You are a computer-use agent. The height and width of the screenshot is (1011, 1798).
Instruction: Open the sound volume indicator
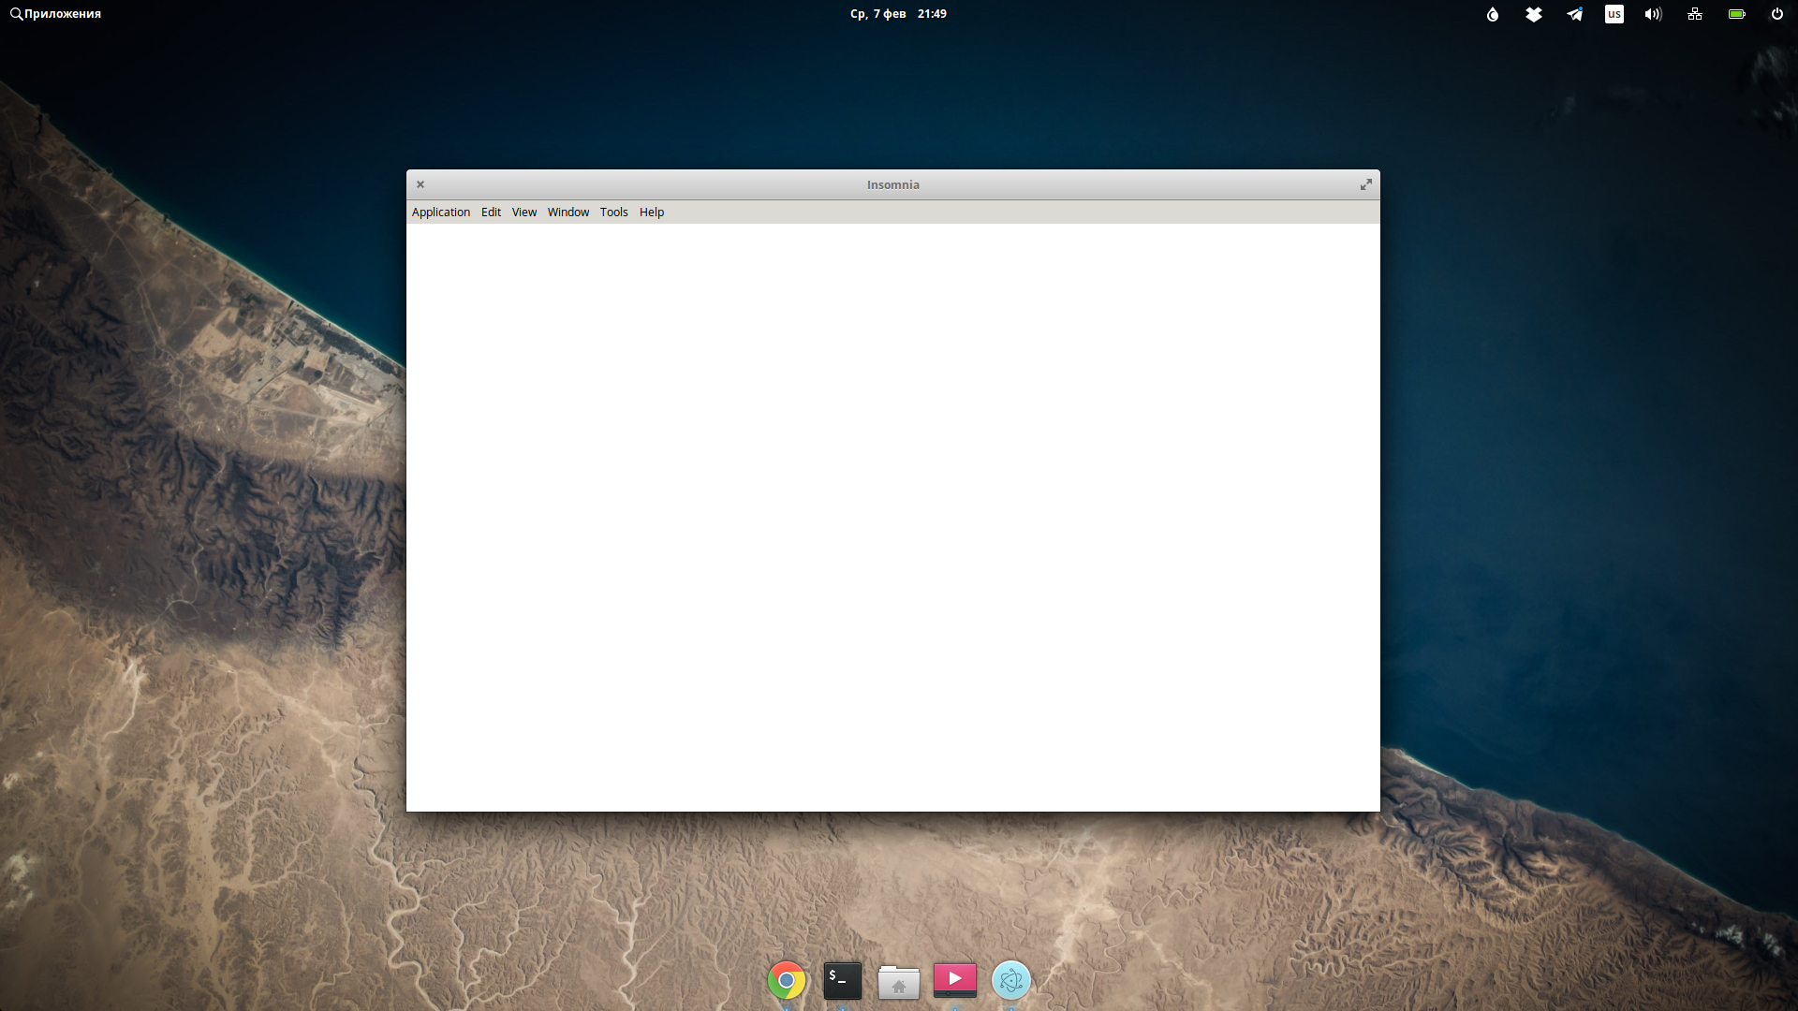[1654, 14]
